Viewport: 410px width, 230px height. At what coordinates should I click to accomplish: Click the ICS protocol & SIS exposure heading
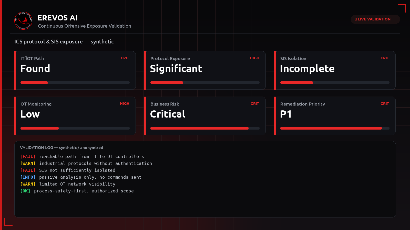click(64, 42)
